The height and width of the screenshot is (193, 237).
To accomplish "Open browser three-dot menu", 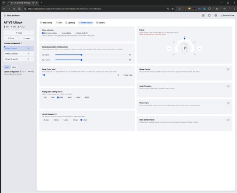I will tap(234, 9).
